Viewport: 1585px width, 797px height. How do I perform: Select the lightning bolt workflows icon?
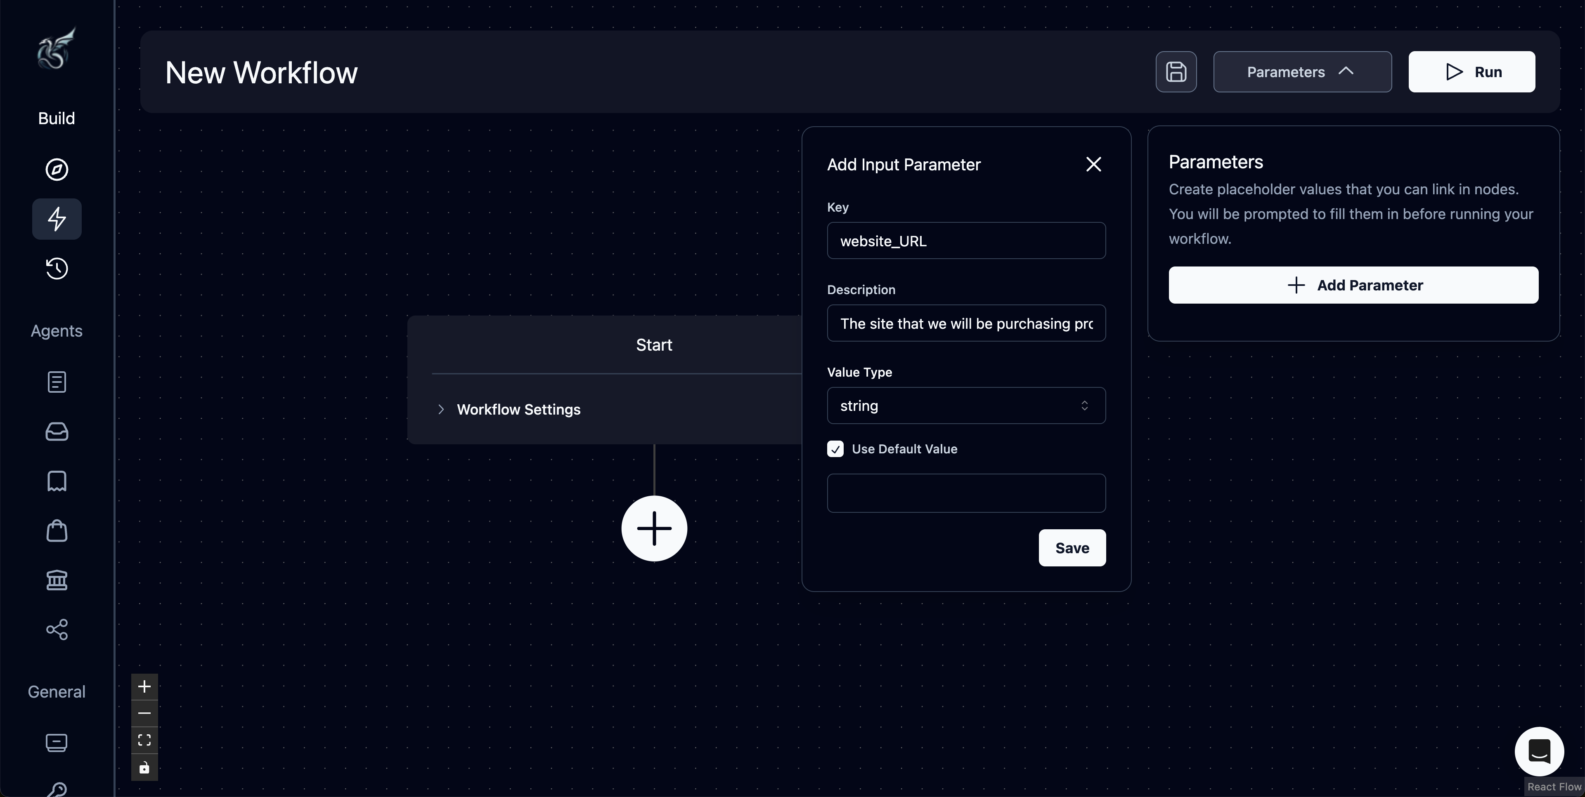click(56, 219)
